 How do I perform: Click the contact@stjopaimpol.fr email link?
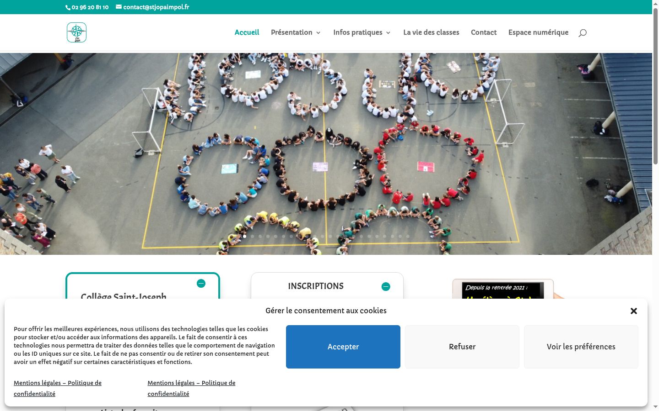pos(152,7)
